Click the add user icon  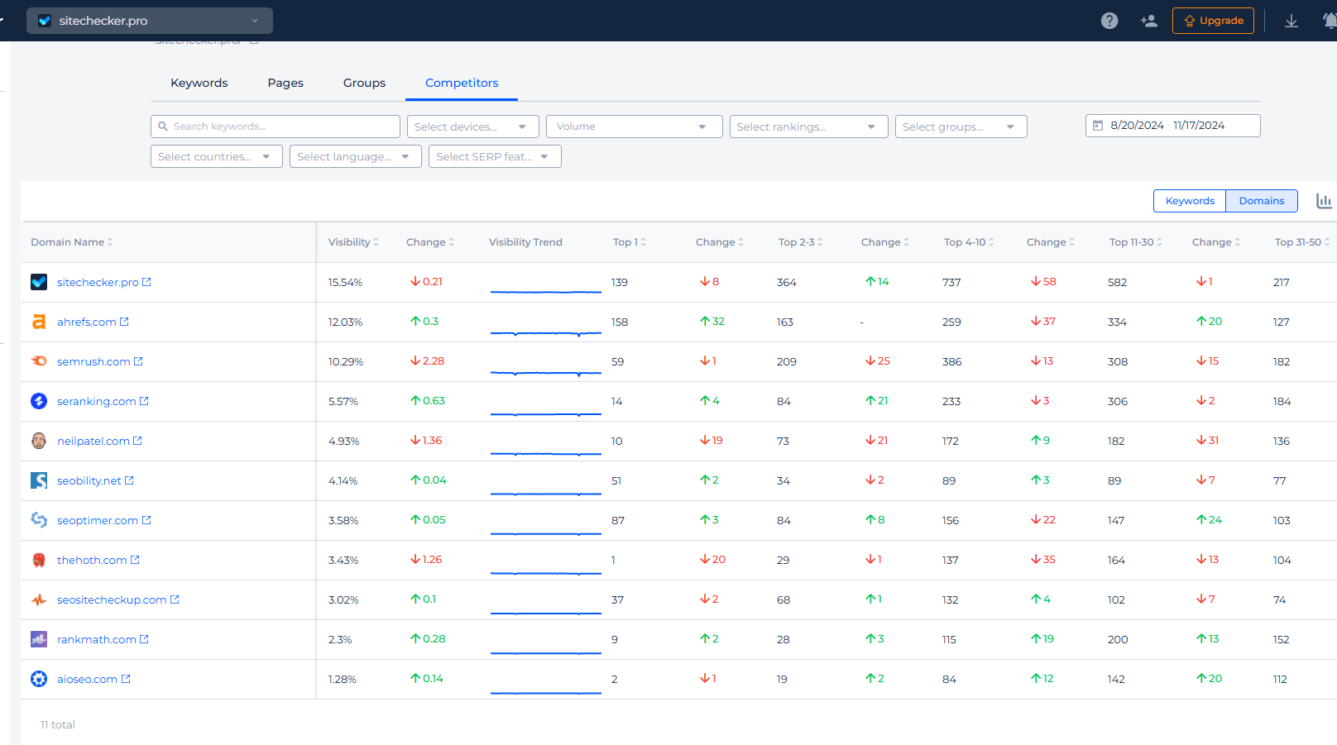pyautogui.click(x=1149, y=21)
